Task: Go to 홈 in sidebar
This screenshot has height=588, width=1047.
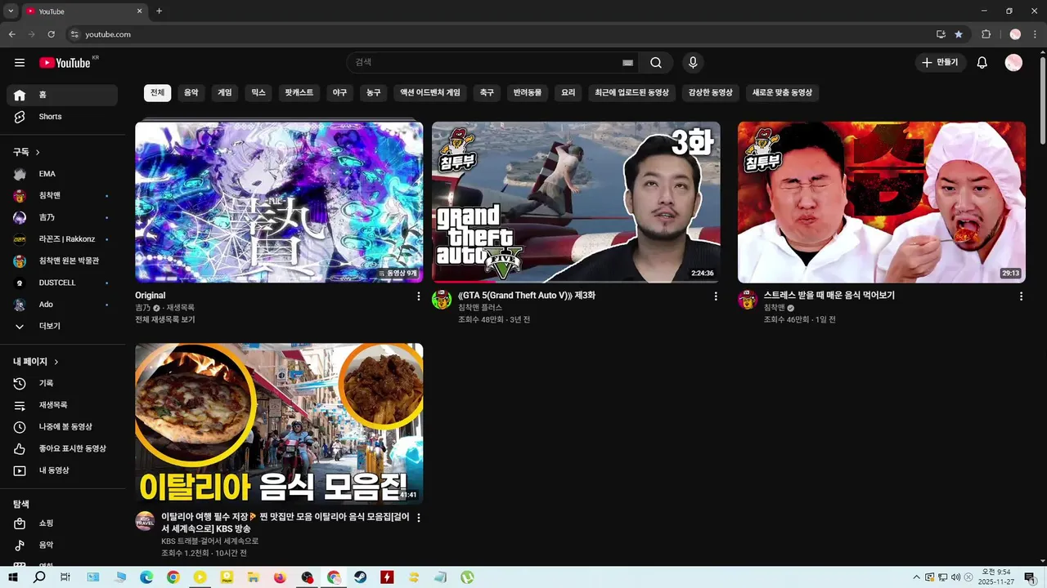Action: pos(62,95)
